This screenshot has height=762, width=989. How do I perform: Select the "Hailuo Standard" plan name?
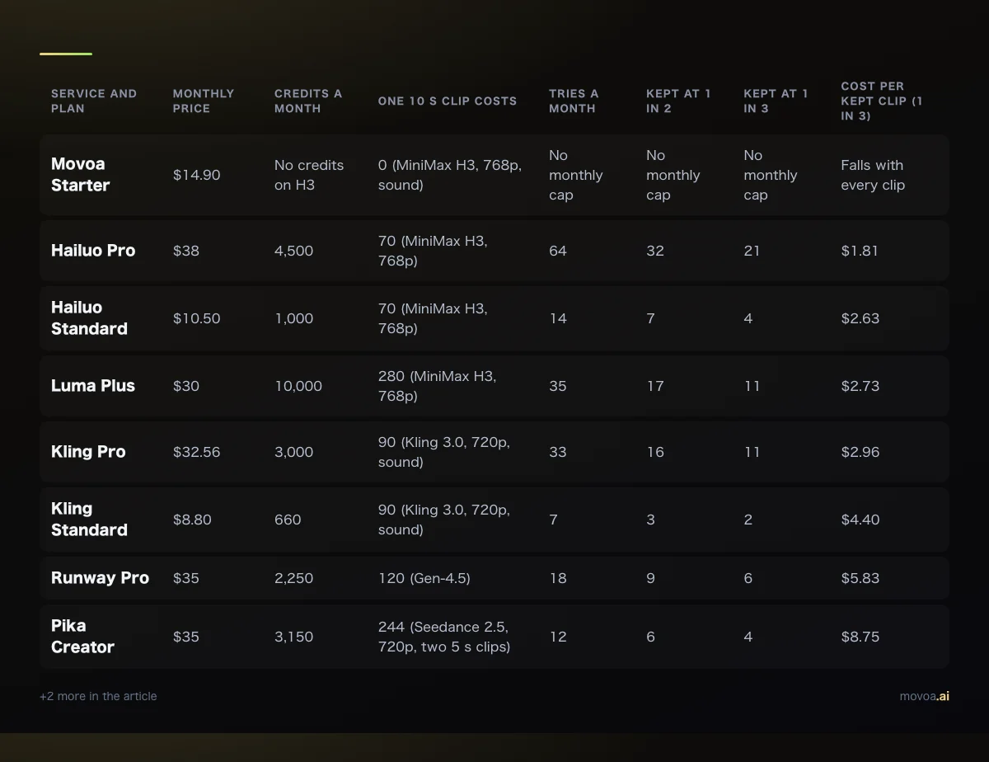(89, 318)
